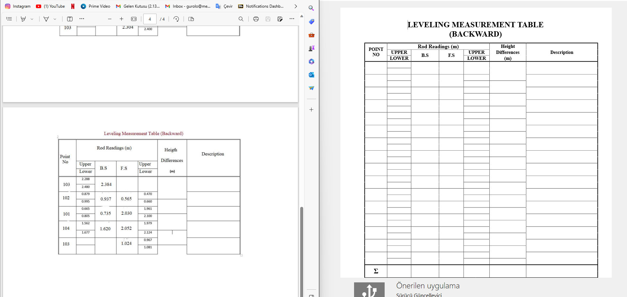Open the Çevir translate bookmark
The height and width of the screenshot is (297, 627).
[x=224, y=6]
